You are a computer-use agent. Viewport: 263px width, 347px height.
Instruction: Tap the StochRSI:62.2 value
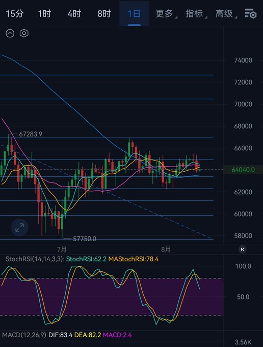point(86,259)
